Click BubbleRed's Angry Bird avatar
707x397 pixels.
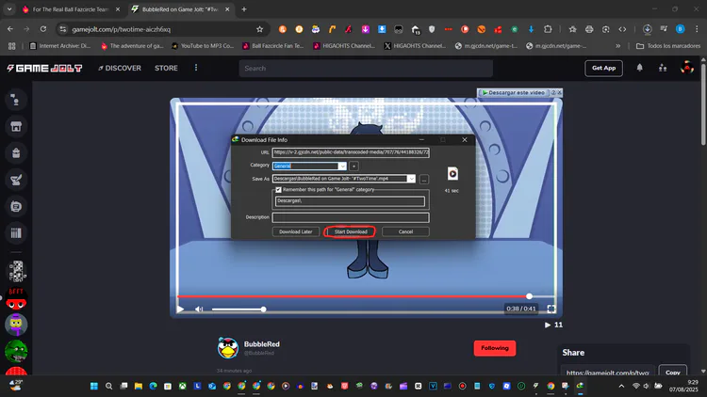(228, 347)
